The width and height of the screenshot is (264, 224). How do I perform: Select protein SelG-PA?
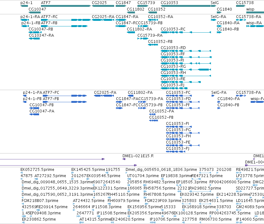[x=213, y=96]
